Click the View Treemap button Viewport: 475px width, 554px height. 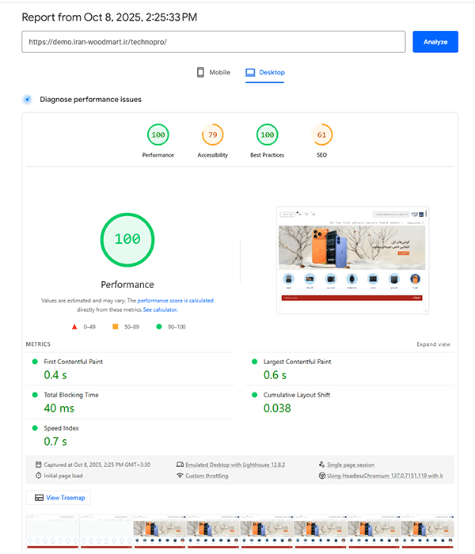pos(59,498)
